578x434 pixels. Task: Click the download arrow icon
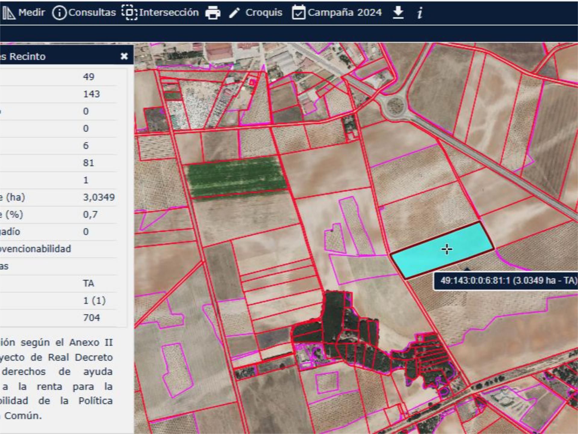[398, 13]
